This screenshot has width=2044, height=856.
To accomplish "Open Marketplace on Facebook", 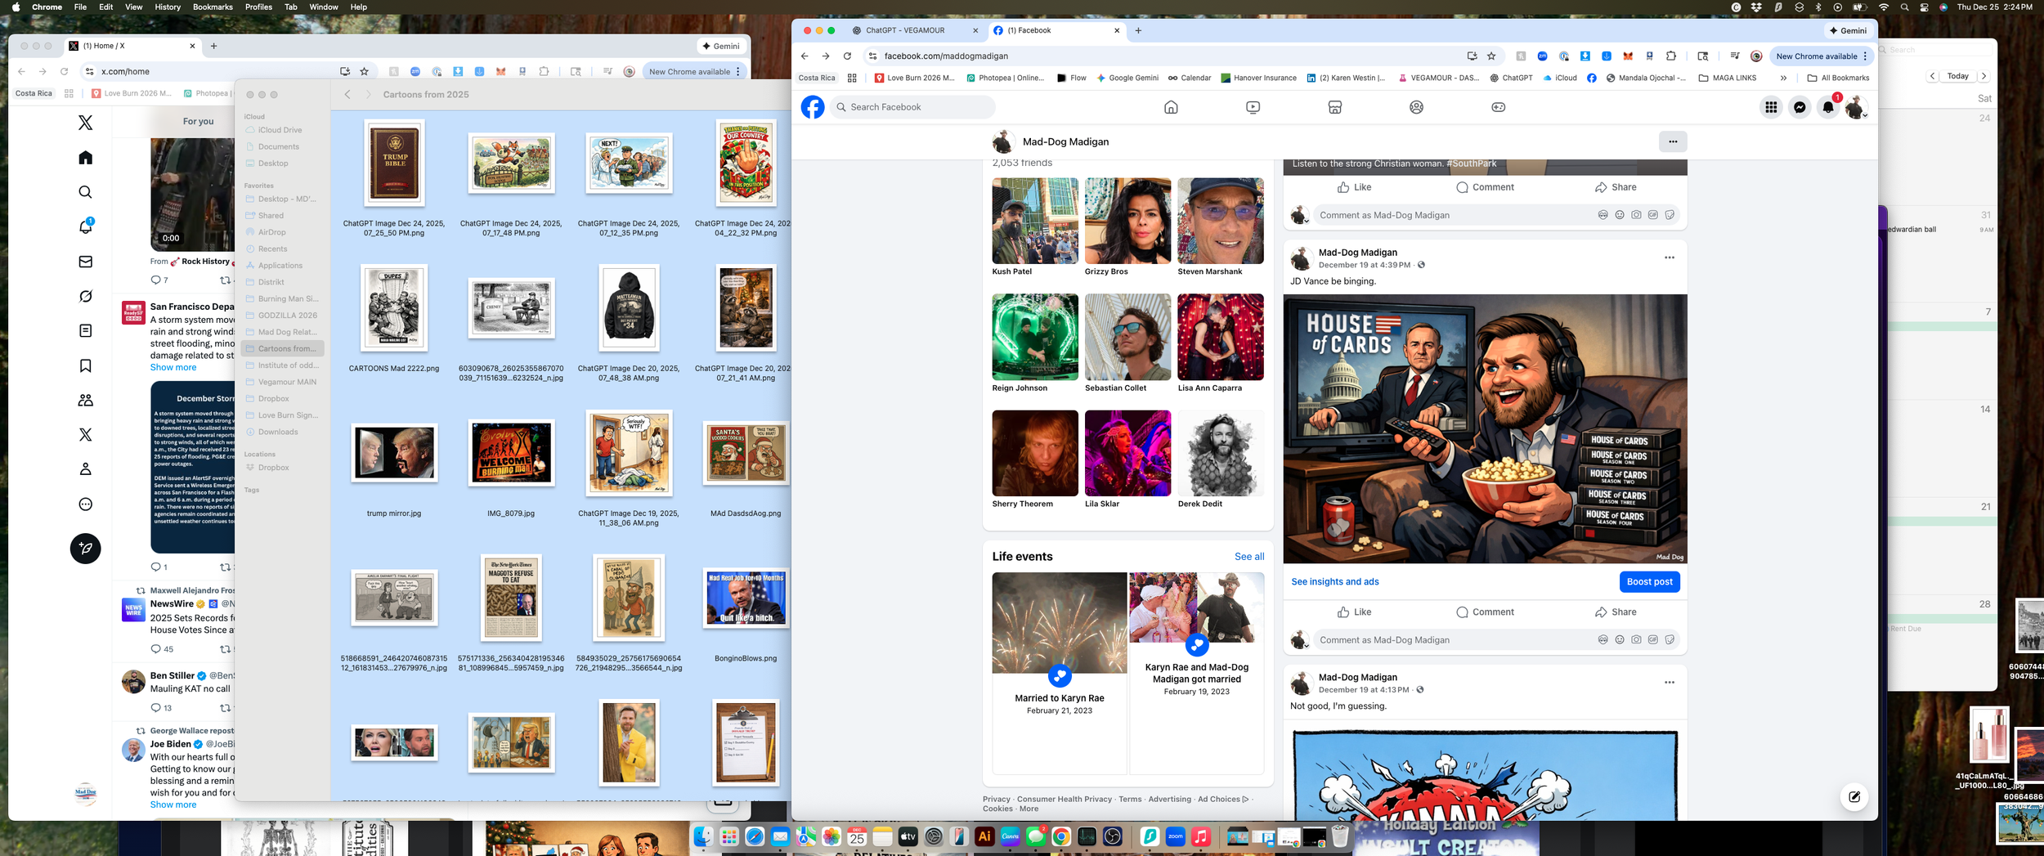I will [x=1334, y=107].
